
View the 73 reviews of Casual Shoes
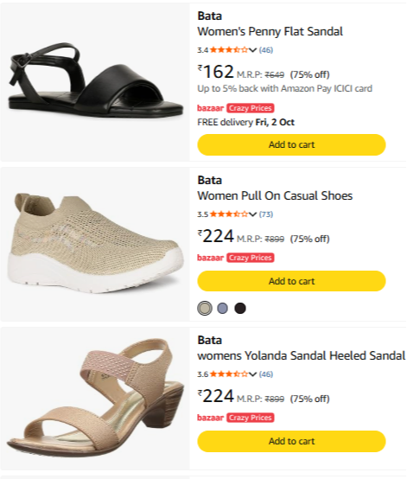click(266, 214)
